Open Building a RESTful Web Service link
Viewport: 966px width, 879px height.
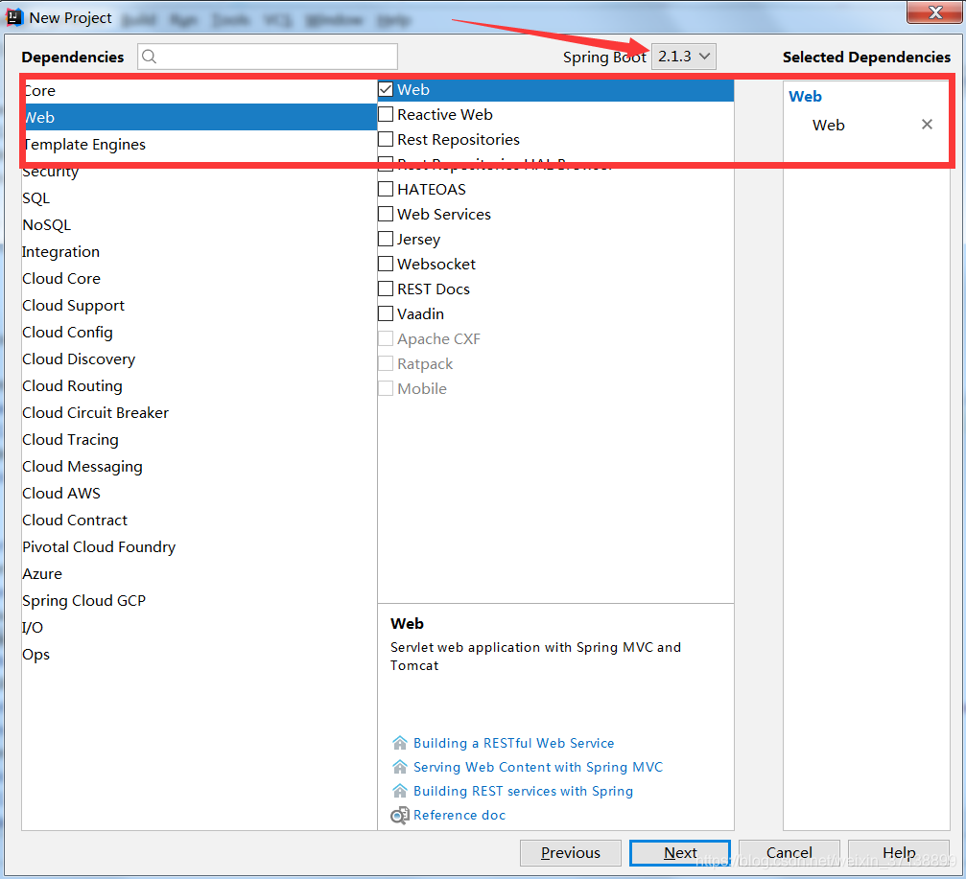coord(514,743)
